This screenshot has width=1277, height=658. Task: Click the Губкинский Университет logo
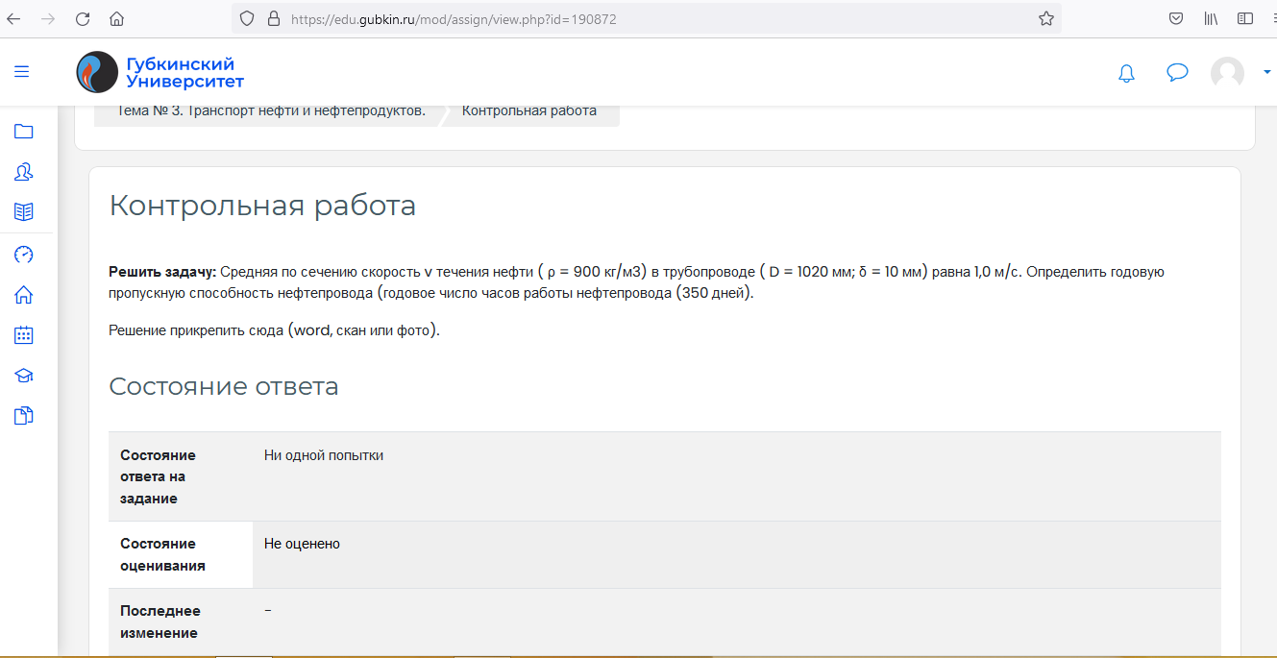[160, 72]
